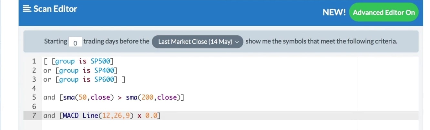
Task: Click line number 5 in the gutter
Action: coord(34,97)
